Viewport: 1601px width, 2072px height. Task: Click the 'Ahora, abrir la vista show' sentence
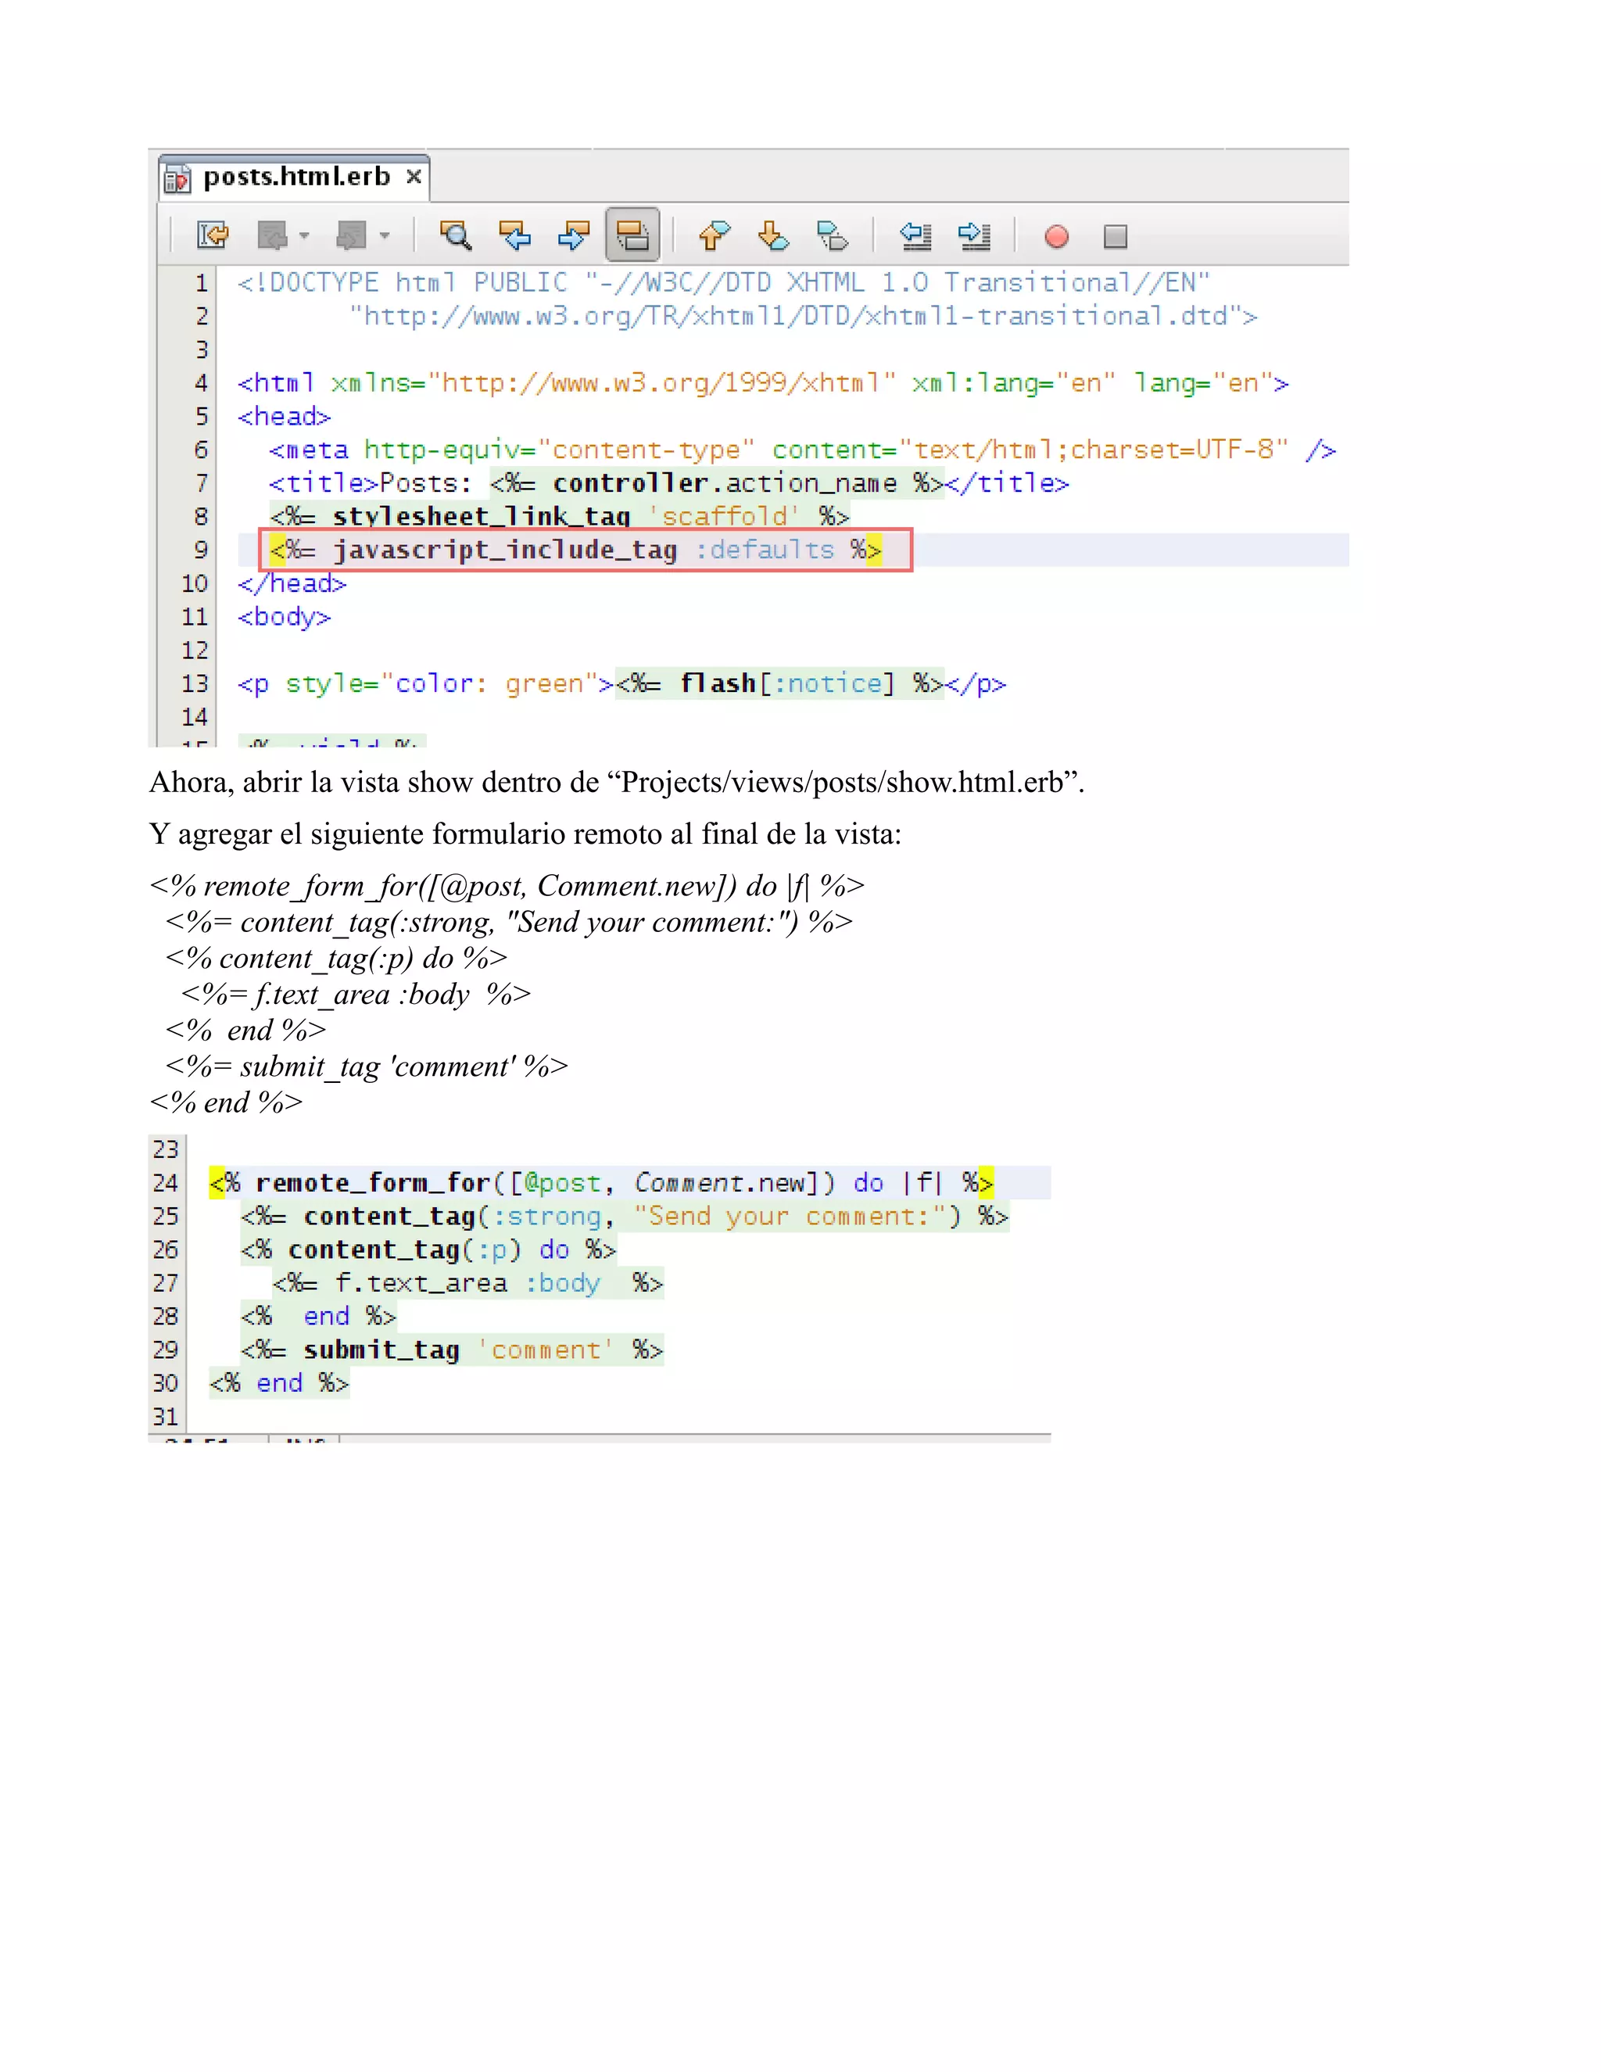click(x=618, y=783)
